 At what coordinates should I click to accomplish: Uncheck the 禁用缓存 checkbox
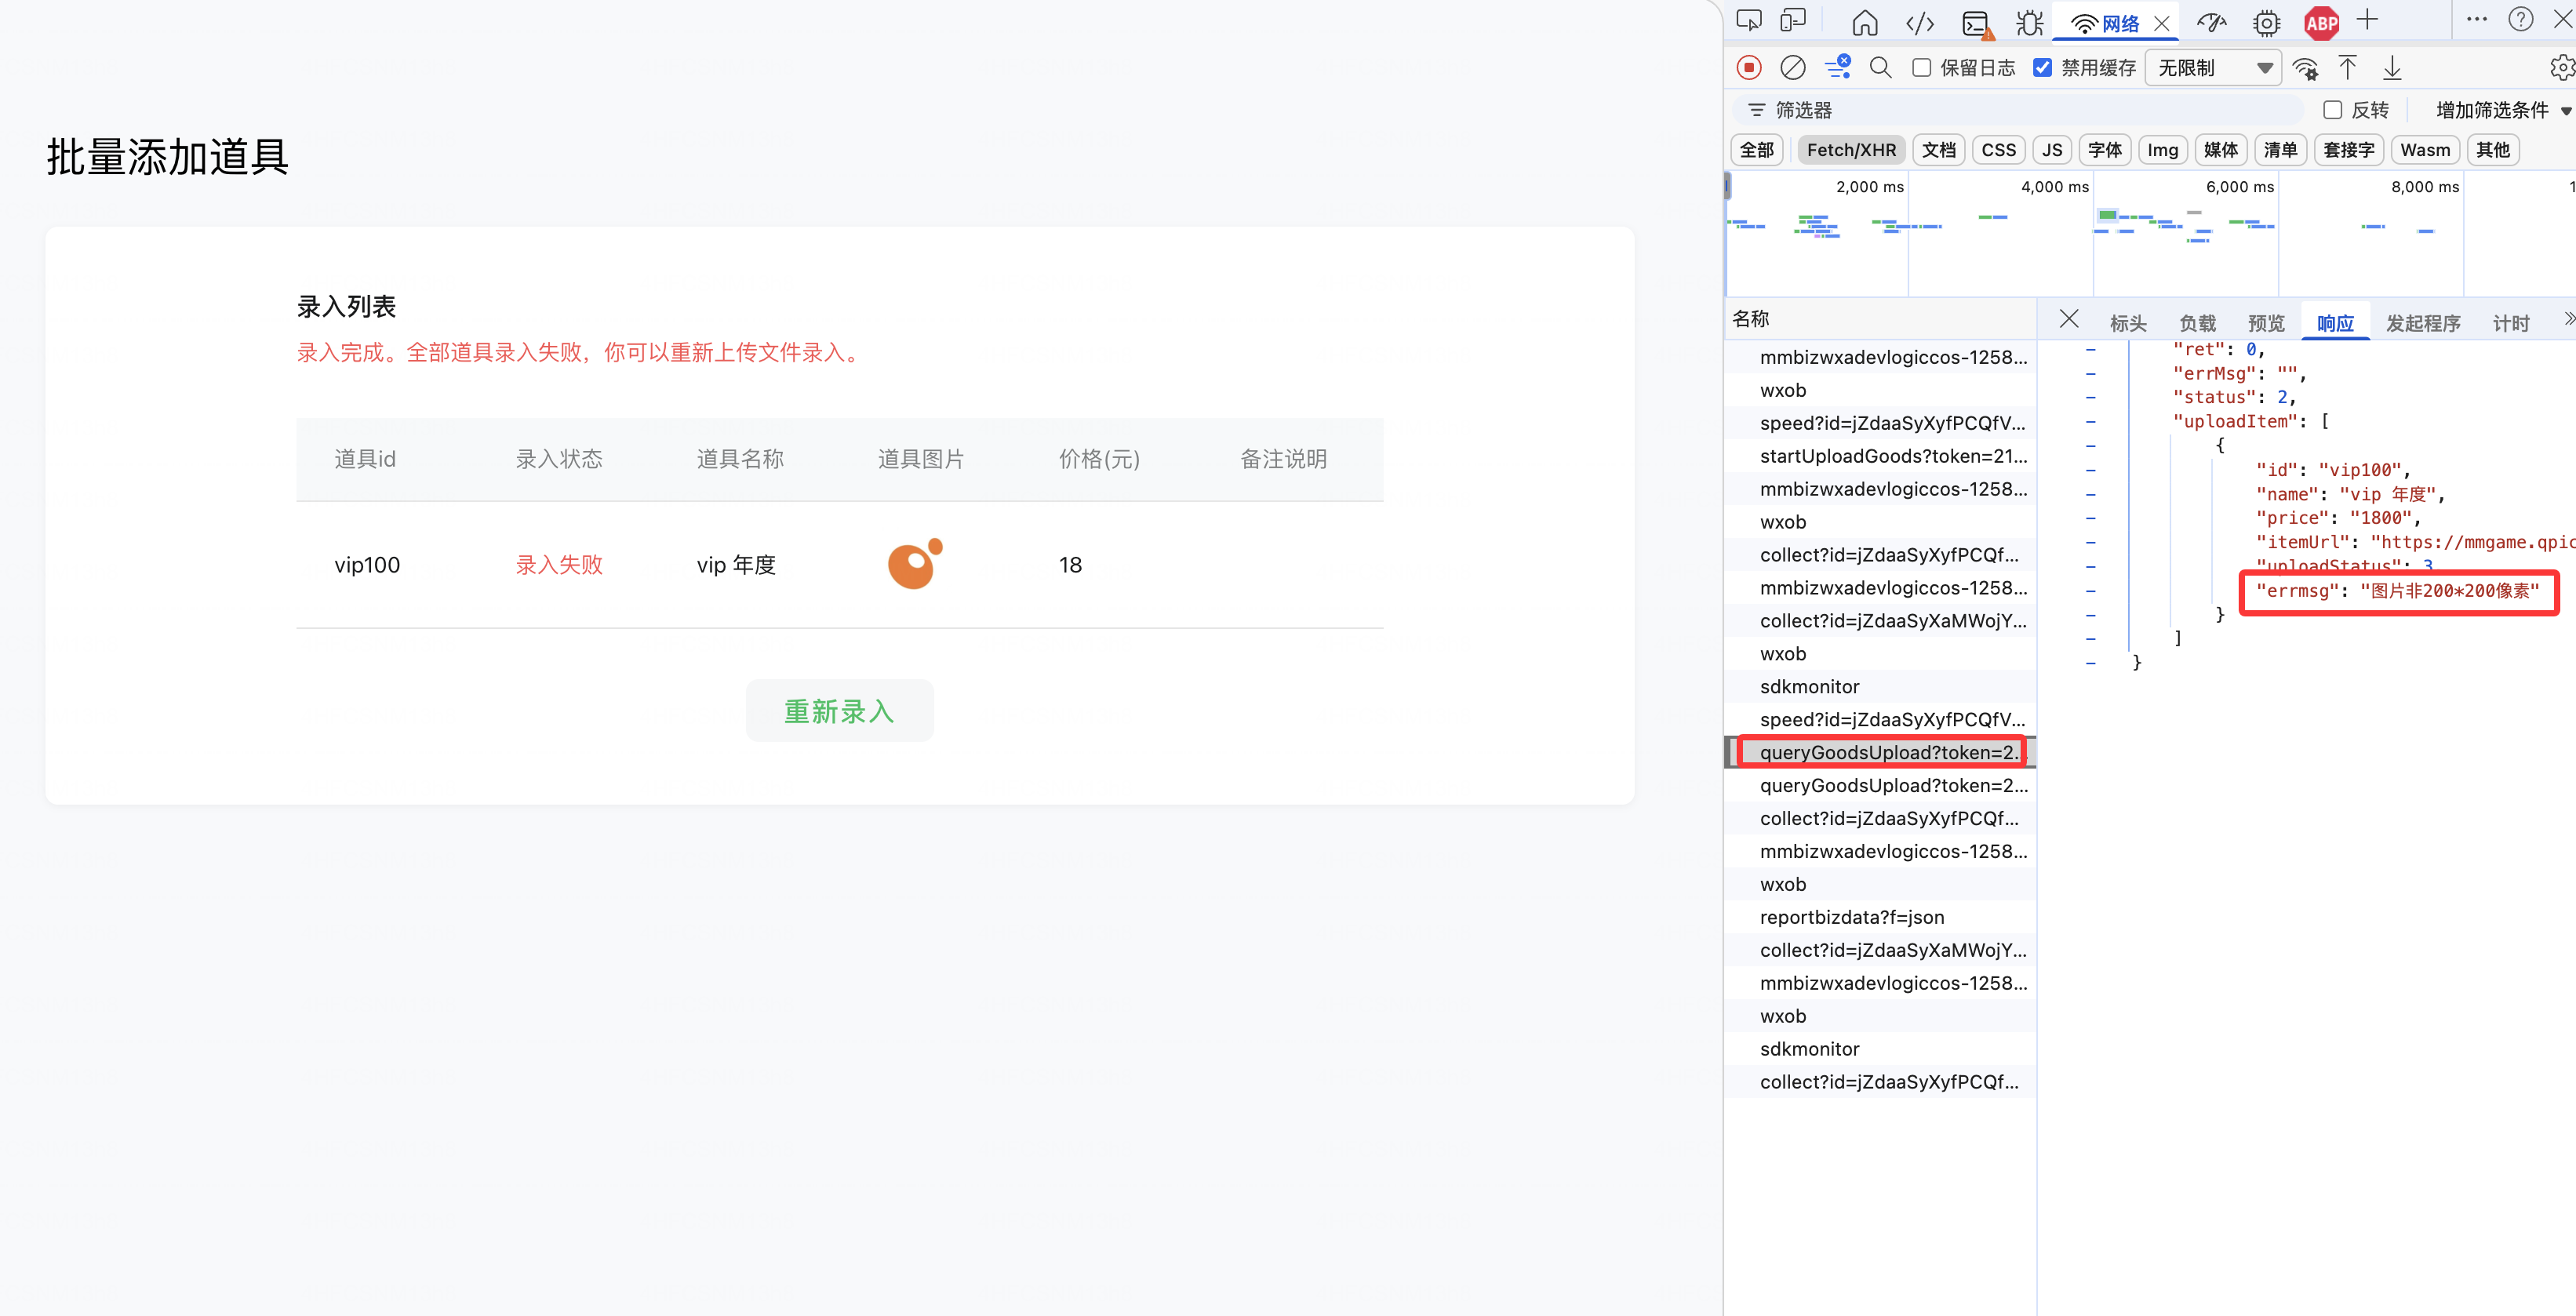(2042, 67)
